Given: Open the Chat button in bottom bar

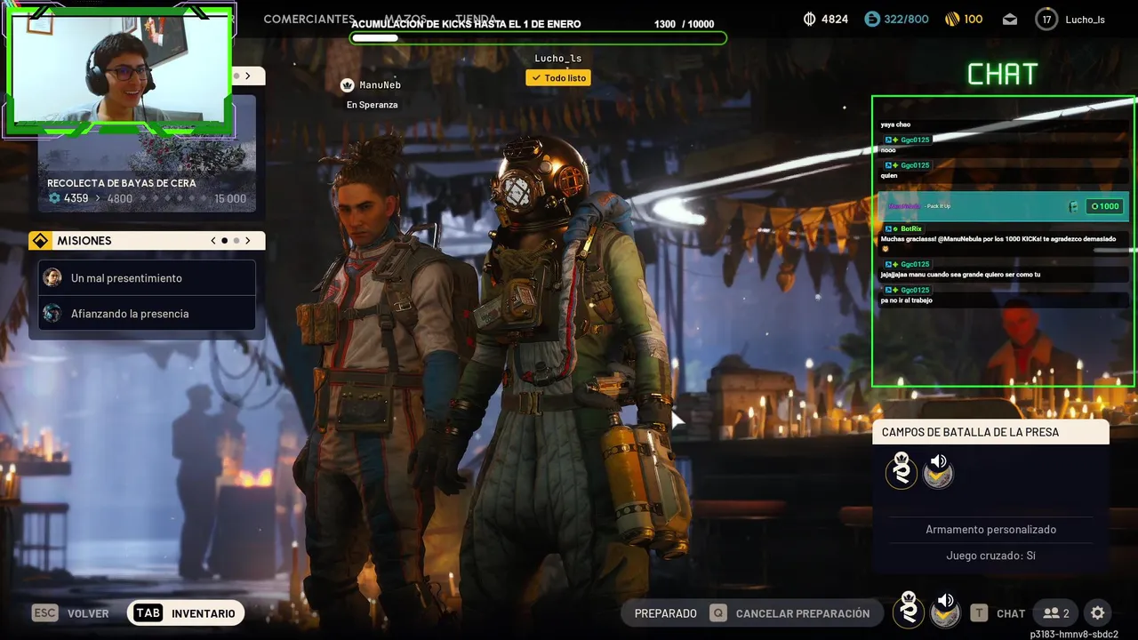Looking at the screenshot, I should 1011,613.
